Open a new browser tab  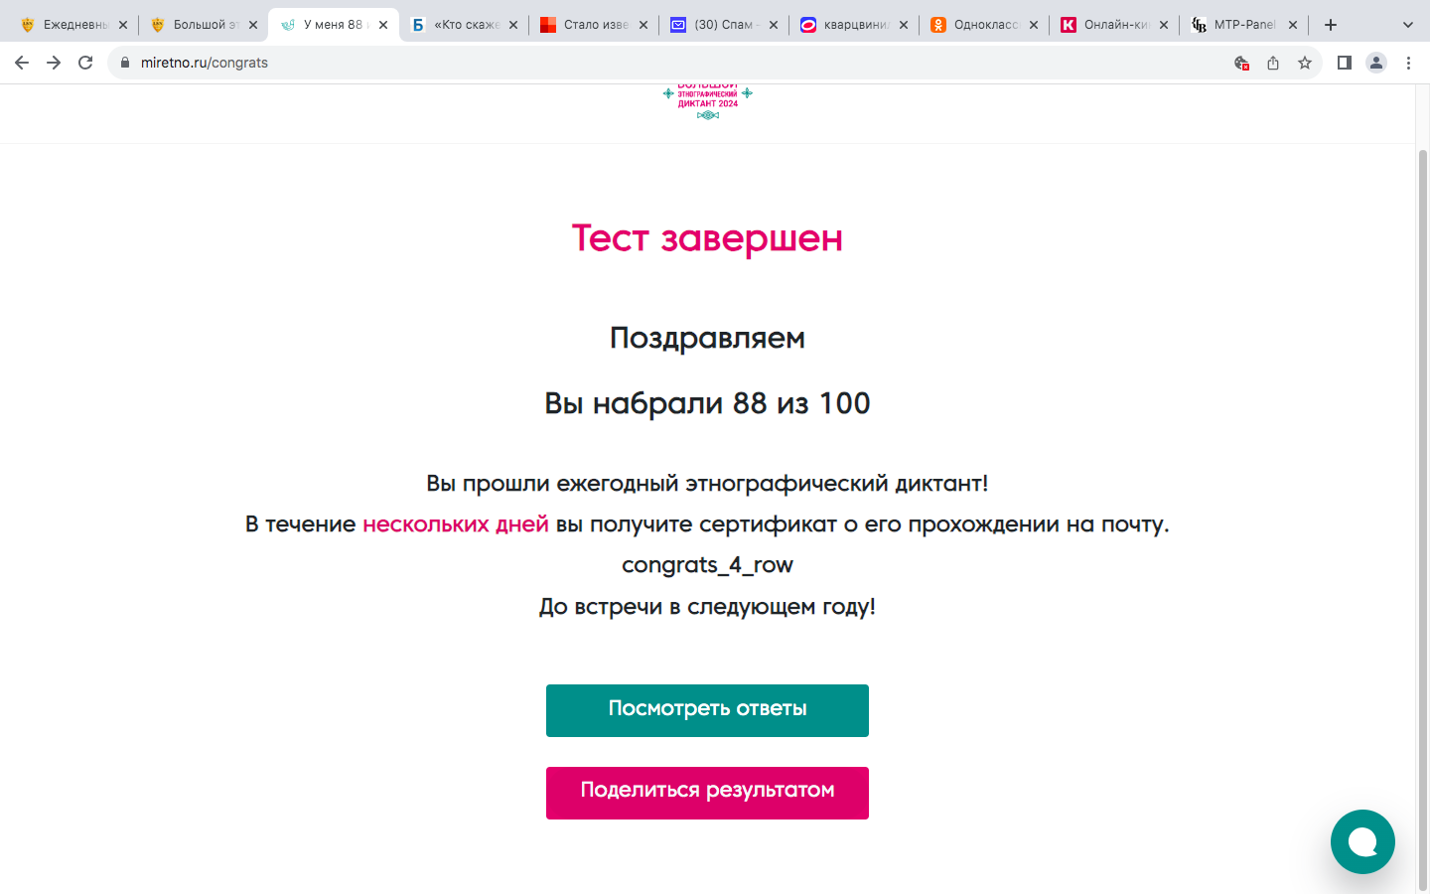(1331, 25)
